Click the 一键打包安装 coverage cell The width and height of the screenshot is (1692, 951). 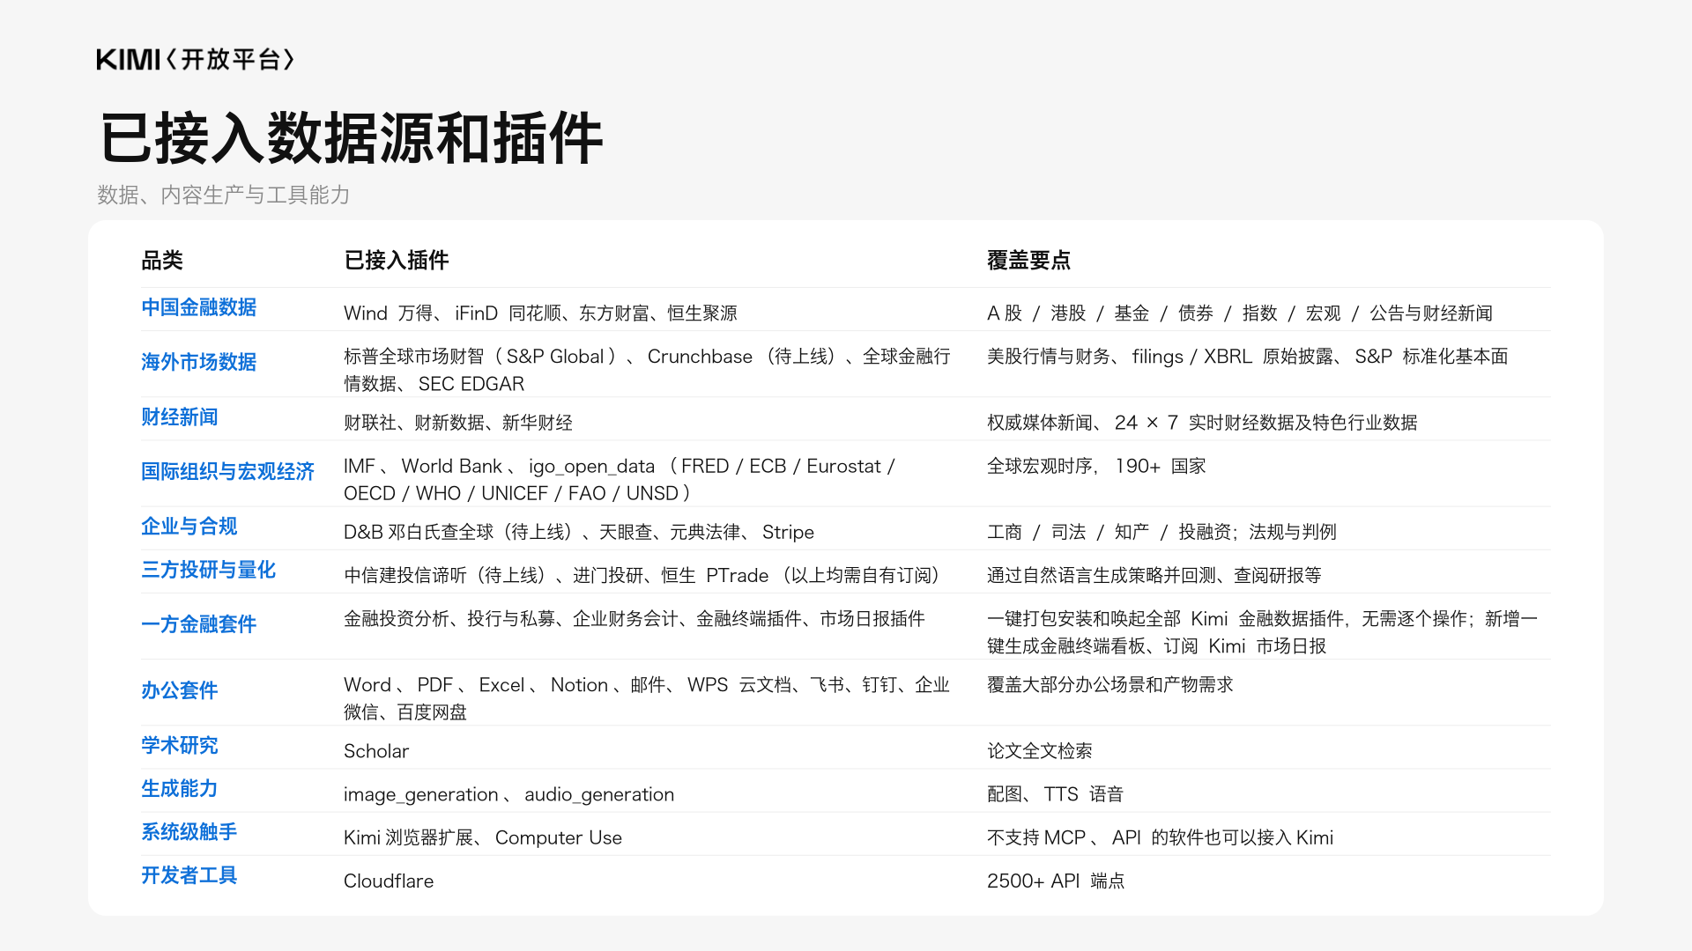pyautogui.click(x=1263, y=632)
